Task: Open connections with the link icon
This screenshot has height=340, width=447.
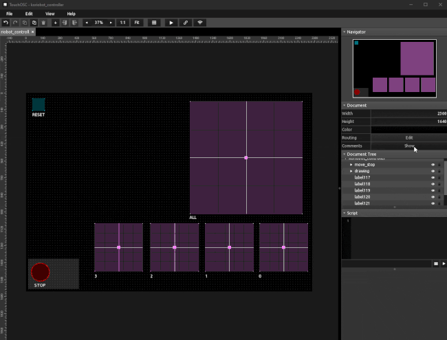Action: [x=186, y=23]
